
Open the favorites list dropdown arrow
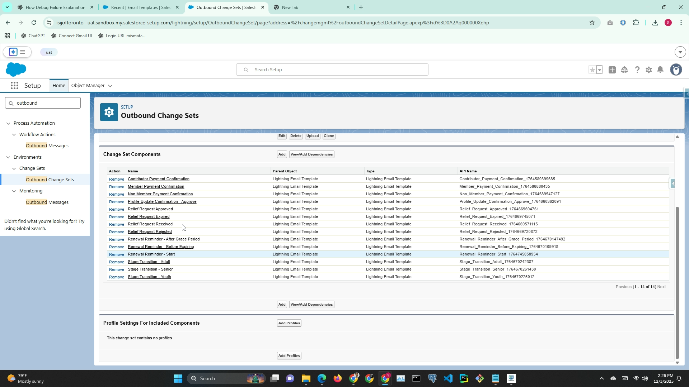(x=600, y=70)
